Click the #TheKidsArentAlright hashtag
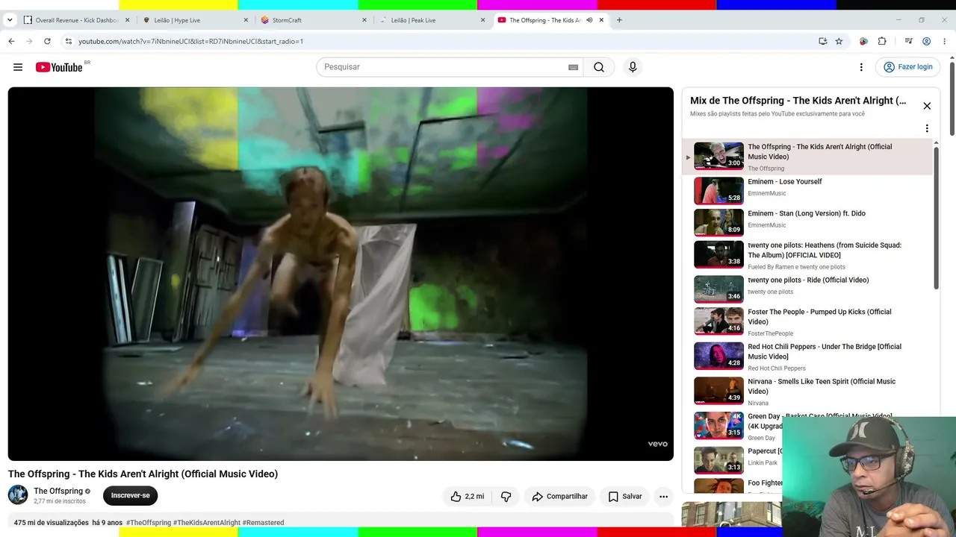The image size is (956, 537). [207, 523]
